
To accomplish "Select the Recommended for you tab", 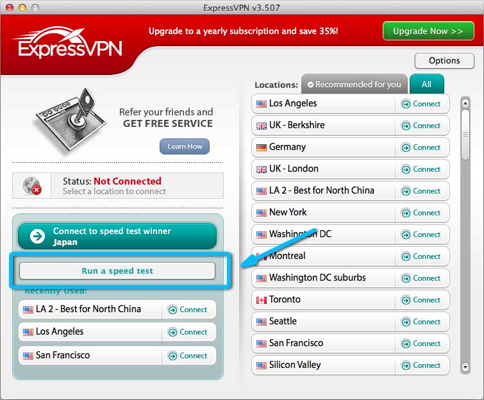I will (x=355, y=85).
